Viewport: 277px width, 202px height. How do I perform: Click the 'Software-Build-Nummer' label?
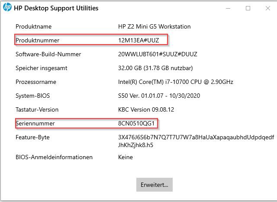pyautogui.click(x=48, y=54)
